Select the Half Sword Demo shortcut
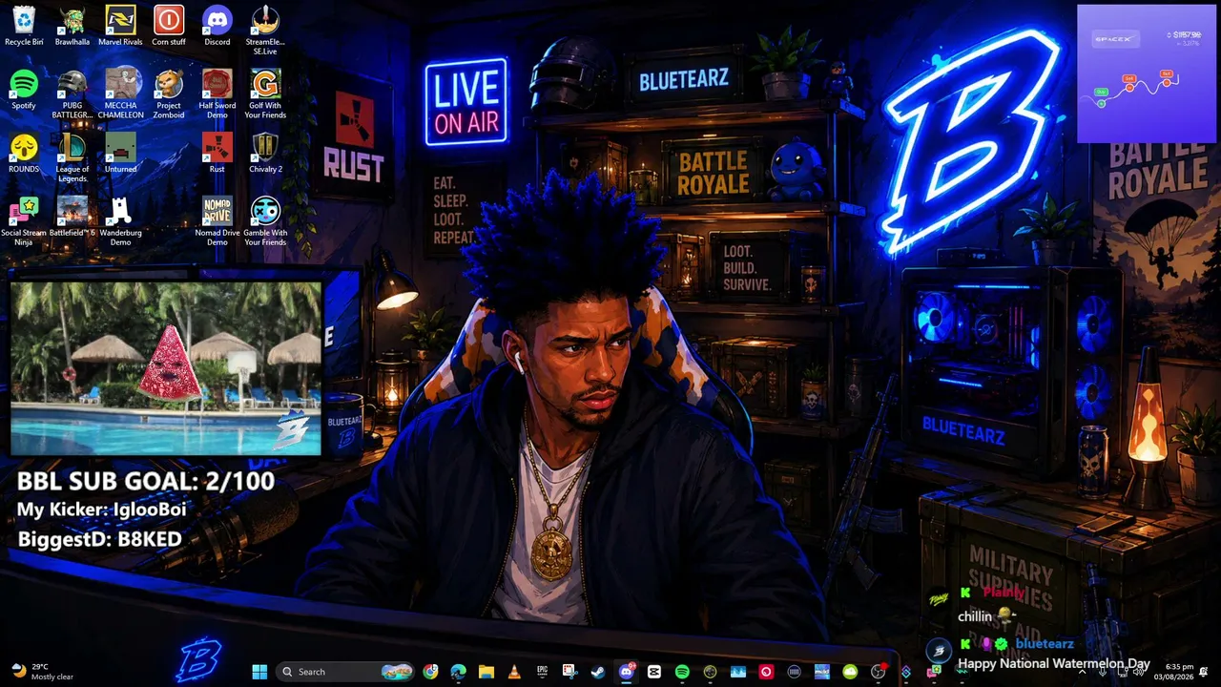Screen dimensions: 1221x687 coord(217,94)
